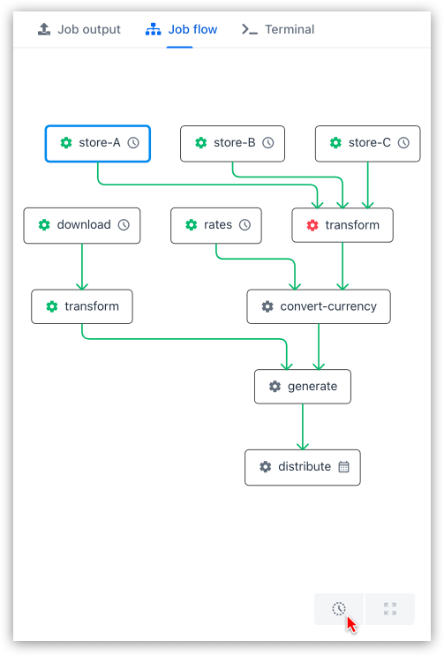
Task: Click the green gear on download
Action: pyautogui.click(x=44, y=224)
